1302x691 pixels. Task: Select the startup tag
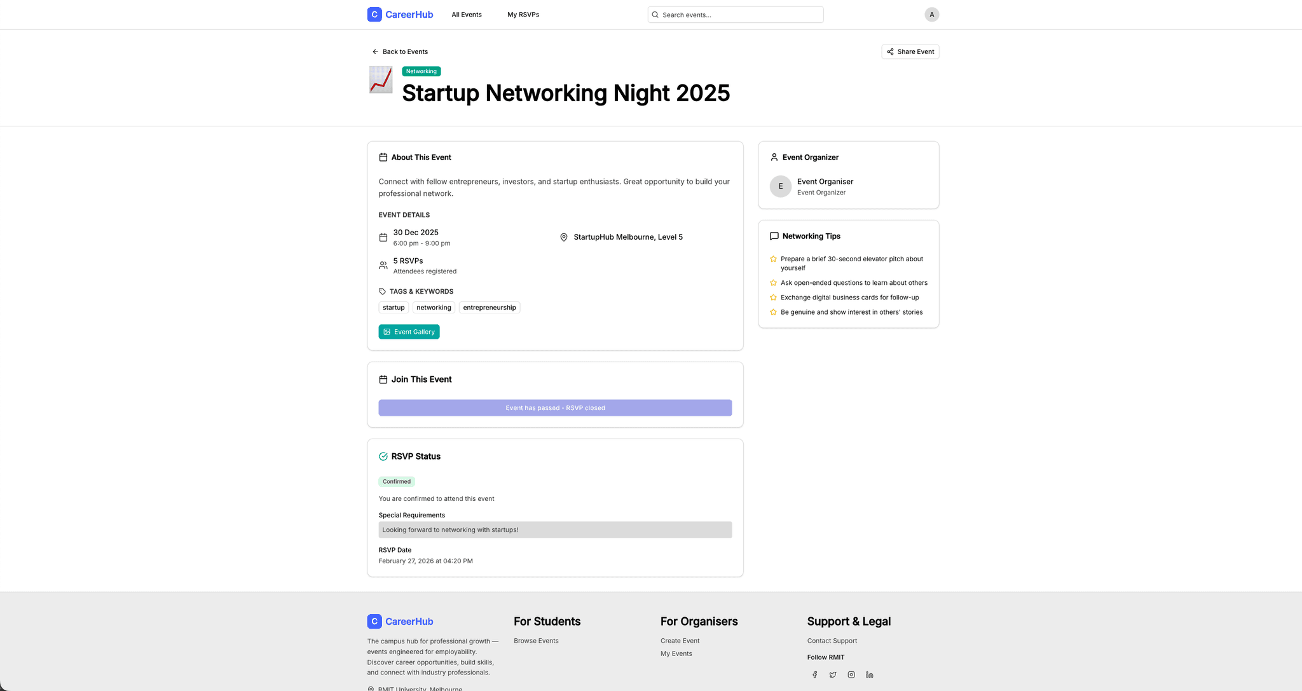pyautogui.click(x=393, y=307)
